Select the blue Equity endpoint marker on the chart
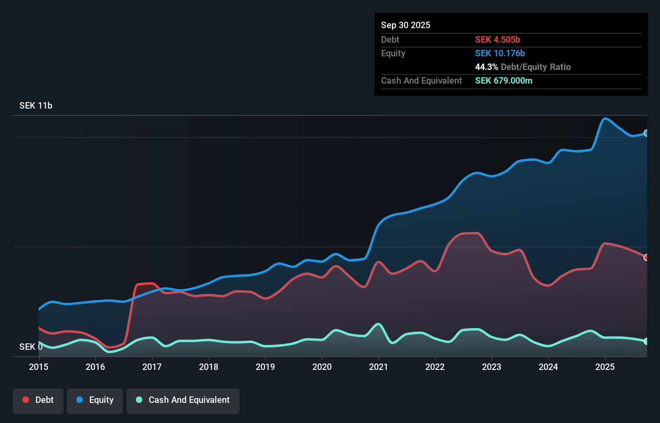 [x=646, y=133]
